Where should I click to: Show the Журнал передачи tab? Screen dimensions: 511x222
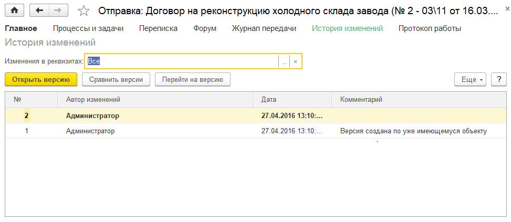point(264,28)
